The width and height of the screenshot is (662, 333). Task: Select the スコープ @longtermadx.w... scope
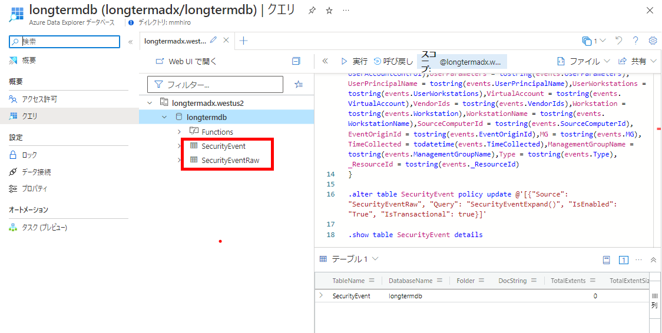tap(462, 62)
